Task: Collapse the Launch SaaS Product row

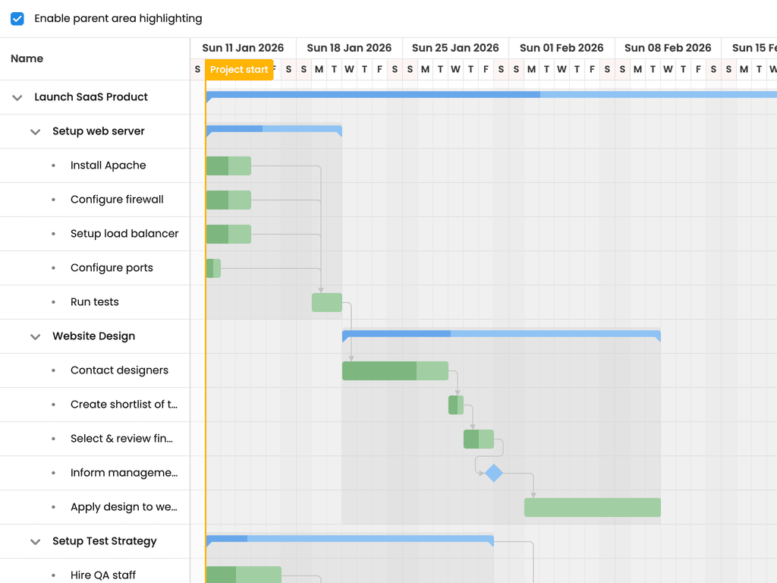Action: [17, 98]
